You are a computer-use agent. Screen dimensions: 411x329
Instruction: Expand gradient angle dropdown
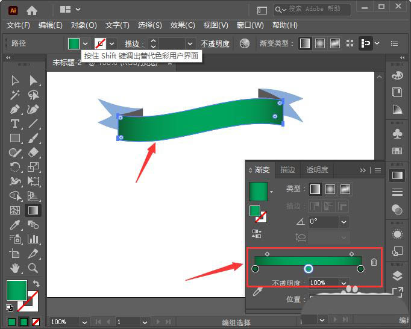coord(344,222)
